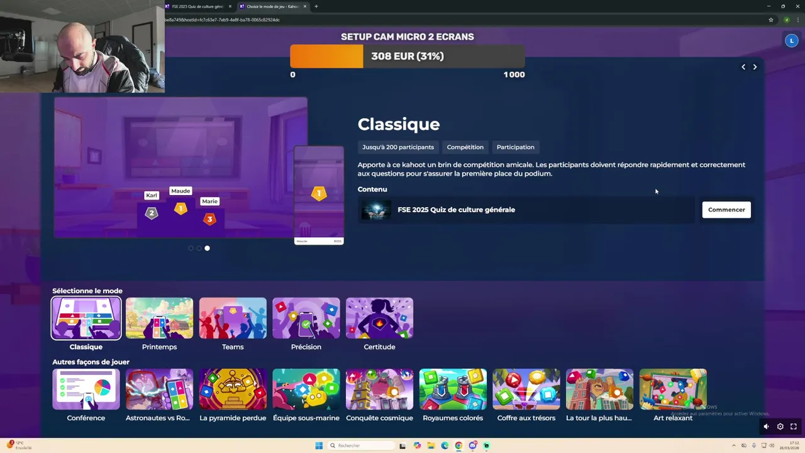
Task: Click the next arrow above the Classique panel
Action: click(x=755, y=67)
